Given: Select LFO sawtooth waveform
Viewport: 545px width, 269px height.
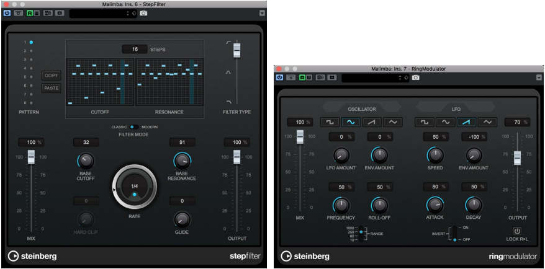Looking at the screenshot, I should pos(466,122).
